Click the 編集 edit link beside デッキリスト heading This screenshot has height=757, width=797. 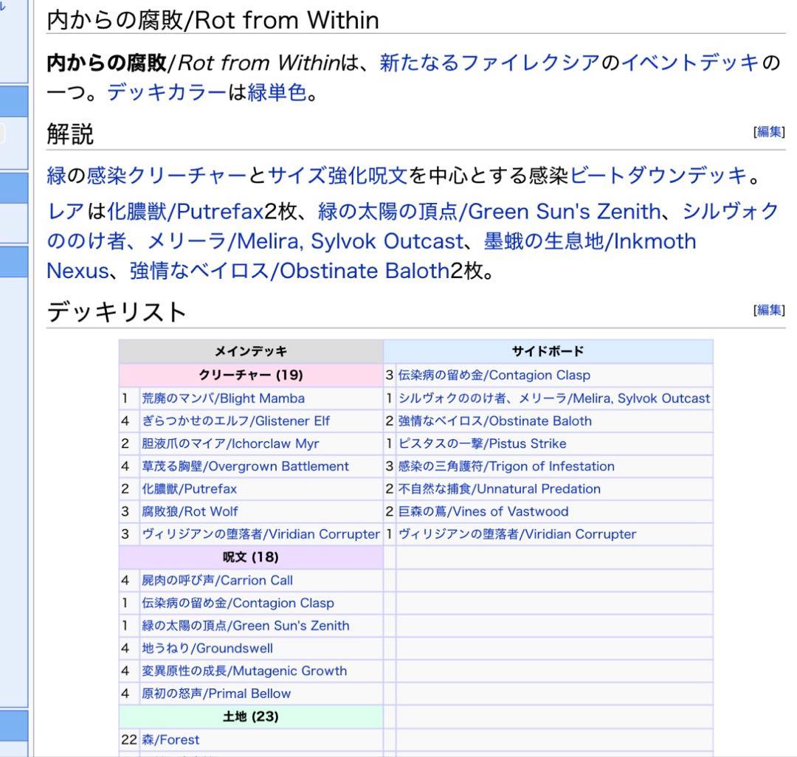click(x=770, y=309)
